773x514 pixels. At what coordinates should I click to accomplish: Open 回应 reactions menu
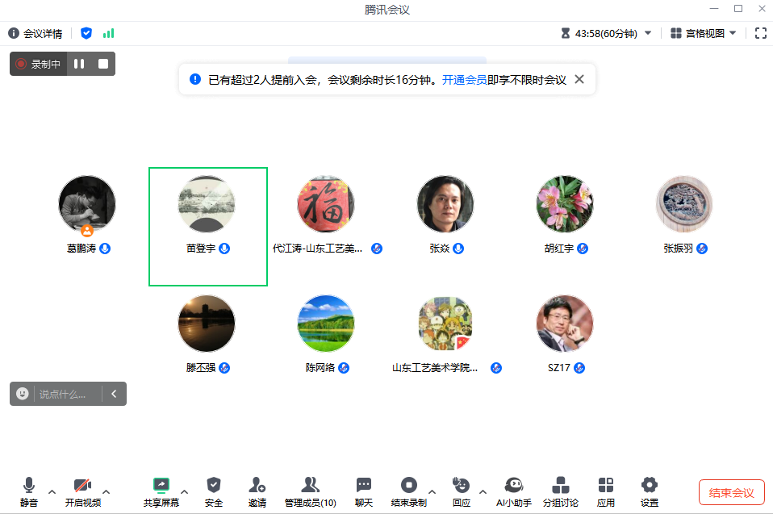tap(462, 492)
